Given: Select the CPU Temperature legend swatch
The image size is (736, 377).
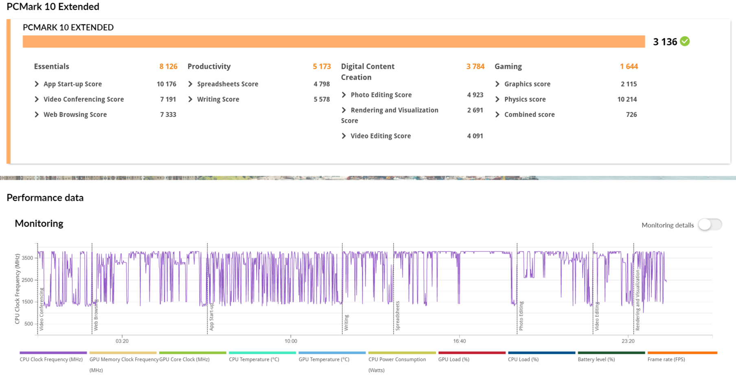Looking at the screenshot, I should pos(263,353).
